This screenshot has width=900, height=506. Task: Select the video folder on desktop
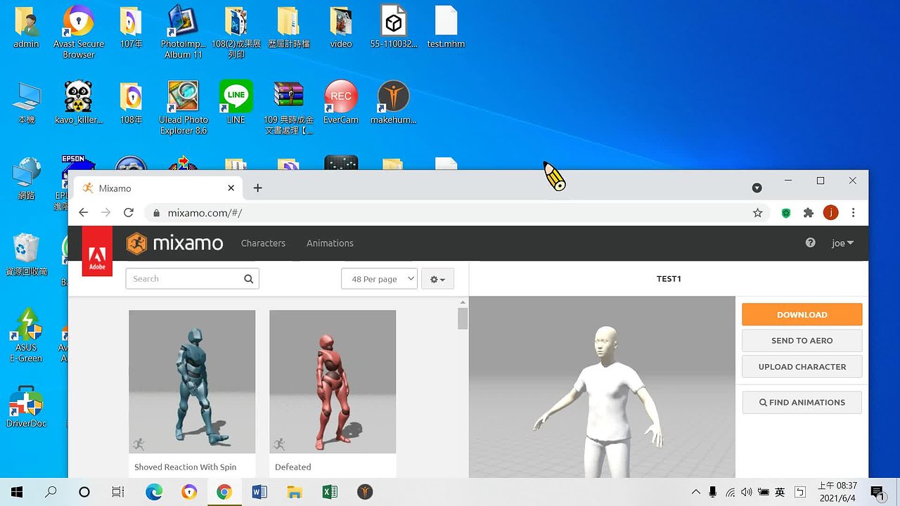click(341, 27)
